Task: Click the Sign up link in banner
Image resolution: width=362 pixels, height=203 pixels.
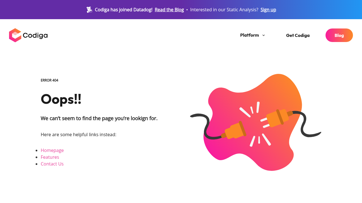Action: [268, 10]
